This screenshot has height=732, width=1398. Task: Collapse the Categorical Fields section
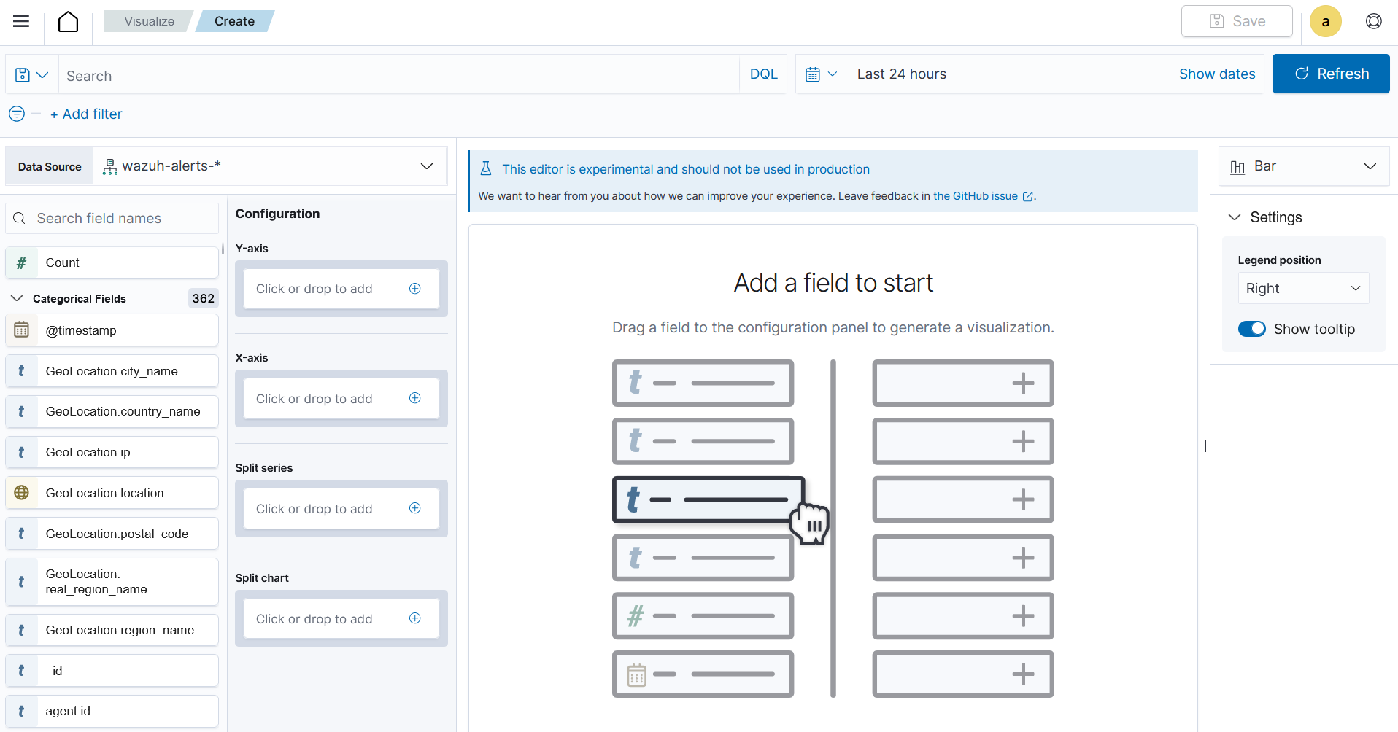(16, 298)
